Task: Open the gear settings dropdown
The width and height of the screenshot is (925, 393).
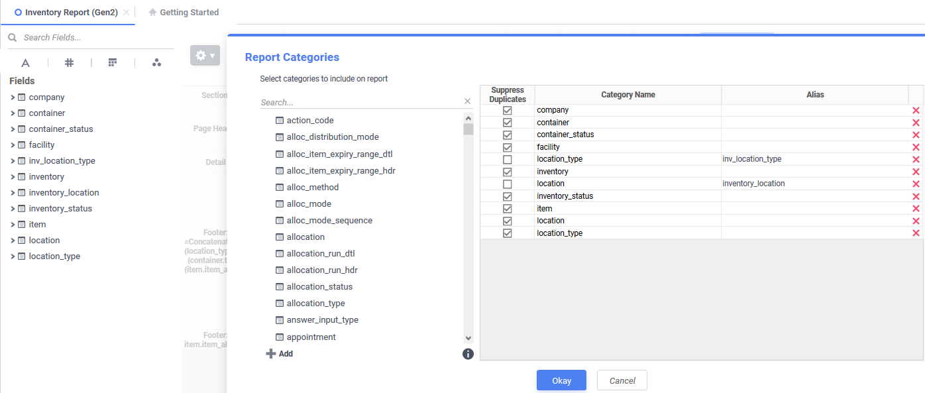Action: pos(205,56)
